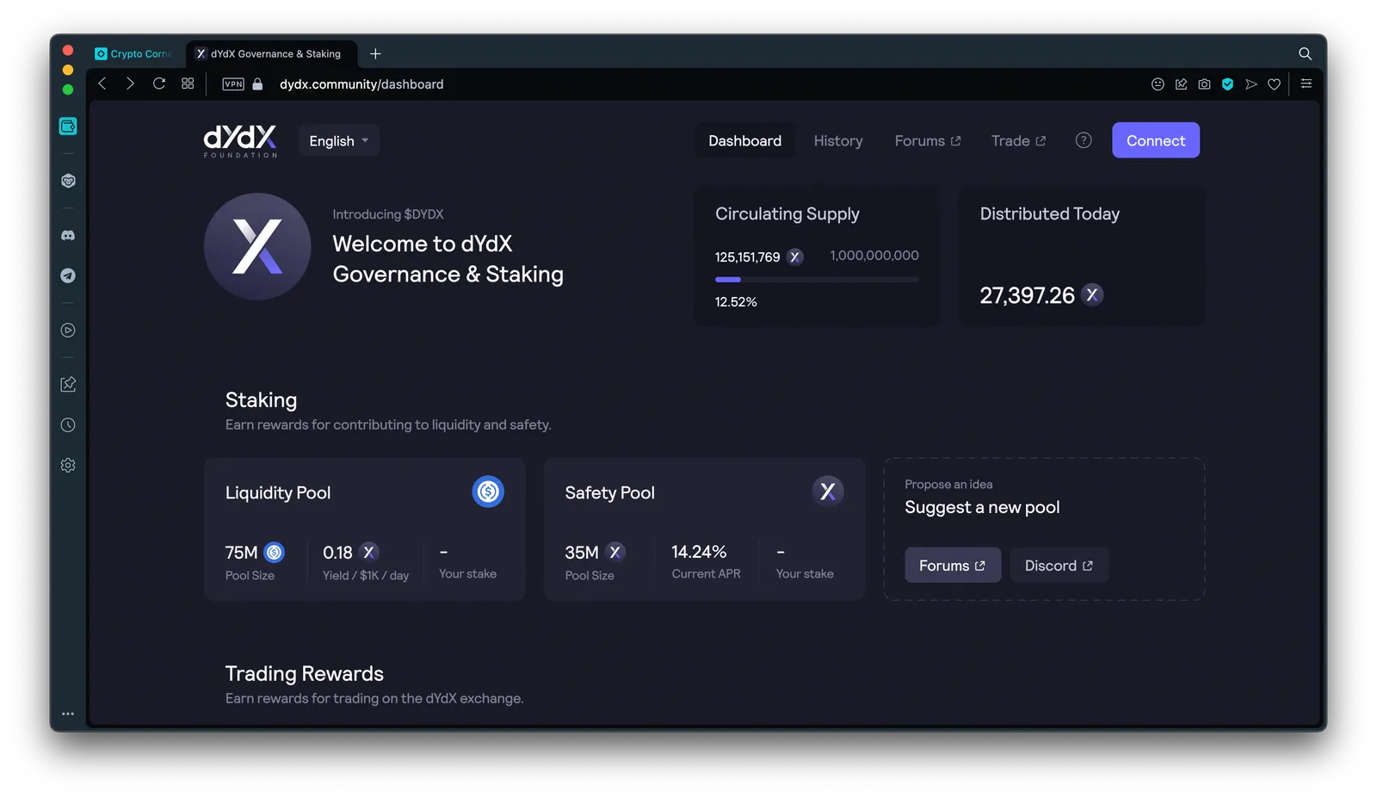Click the dYdX Foundation logo
This screenshot has width=1377, height=798.
[241, 141]
